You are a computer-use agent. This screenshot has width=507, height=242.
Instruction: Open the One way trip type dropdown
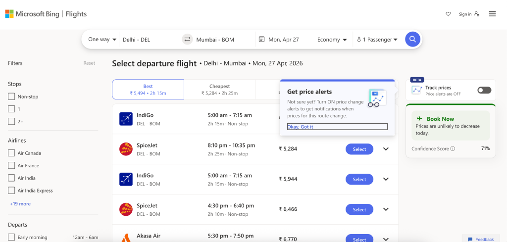[x=102, y=40]
